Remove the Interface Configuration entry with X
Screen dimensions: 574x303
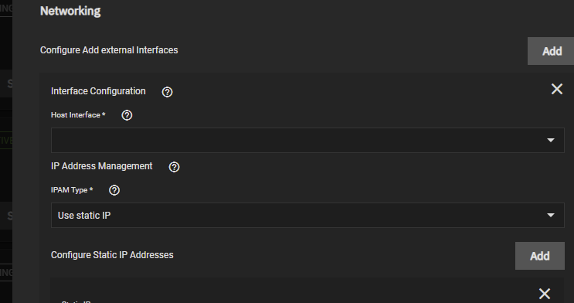557,89
